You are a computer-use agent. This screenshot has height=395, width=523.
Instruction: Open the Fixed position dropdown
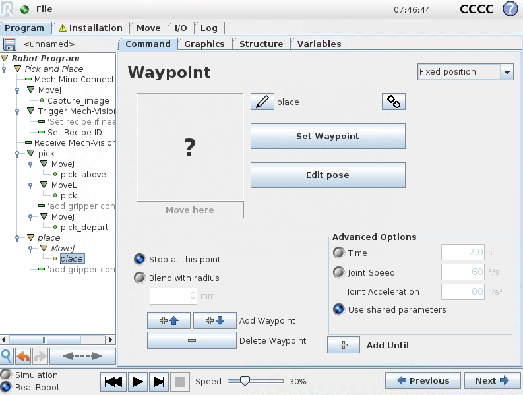pyautogui.click(x=507, y=72)
